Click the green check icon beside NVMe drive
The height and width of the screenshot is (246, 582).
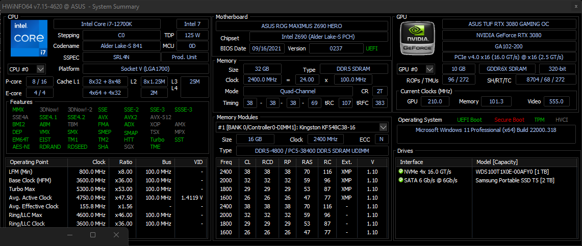point(401,172)
